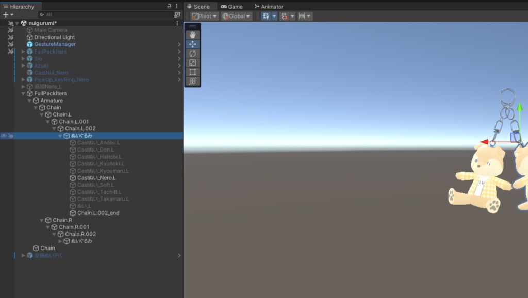Collapse the Armature object
The width and height of the screenshot is (528, 298).
(x=29, y=101)
